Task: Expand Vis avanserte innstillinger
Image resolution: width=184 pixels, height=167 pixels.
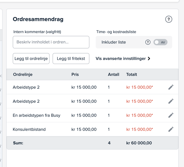Action: 123,59
